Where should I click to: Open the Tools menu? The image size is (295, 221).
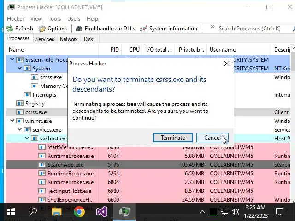coord(54,19)
